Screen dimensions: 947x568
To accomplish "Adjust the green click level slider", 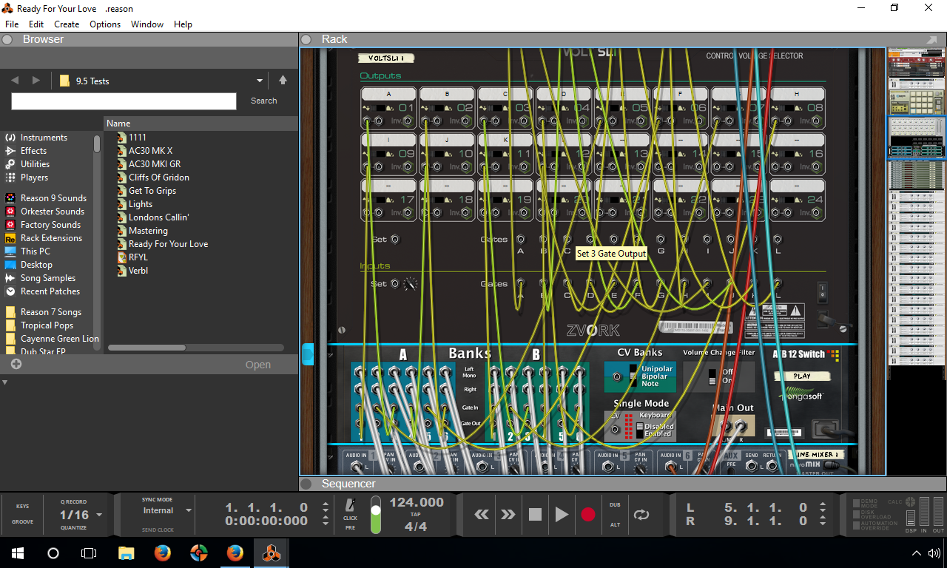I will coord(376,515).
